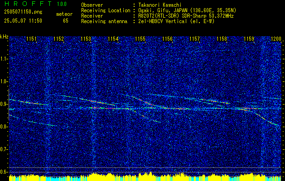Click the 0.7 frequency axis label

coord(4,149)
